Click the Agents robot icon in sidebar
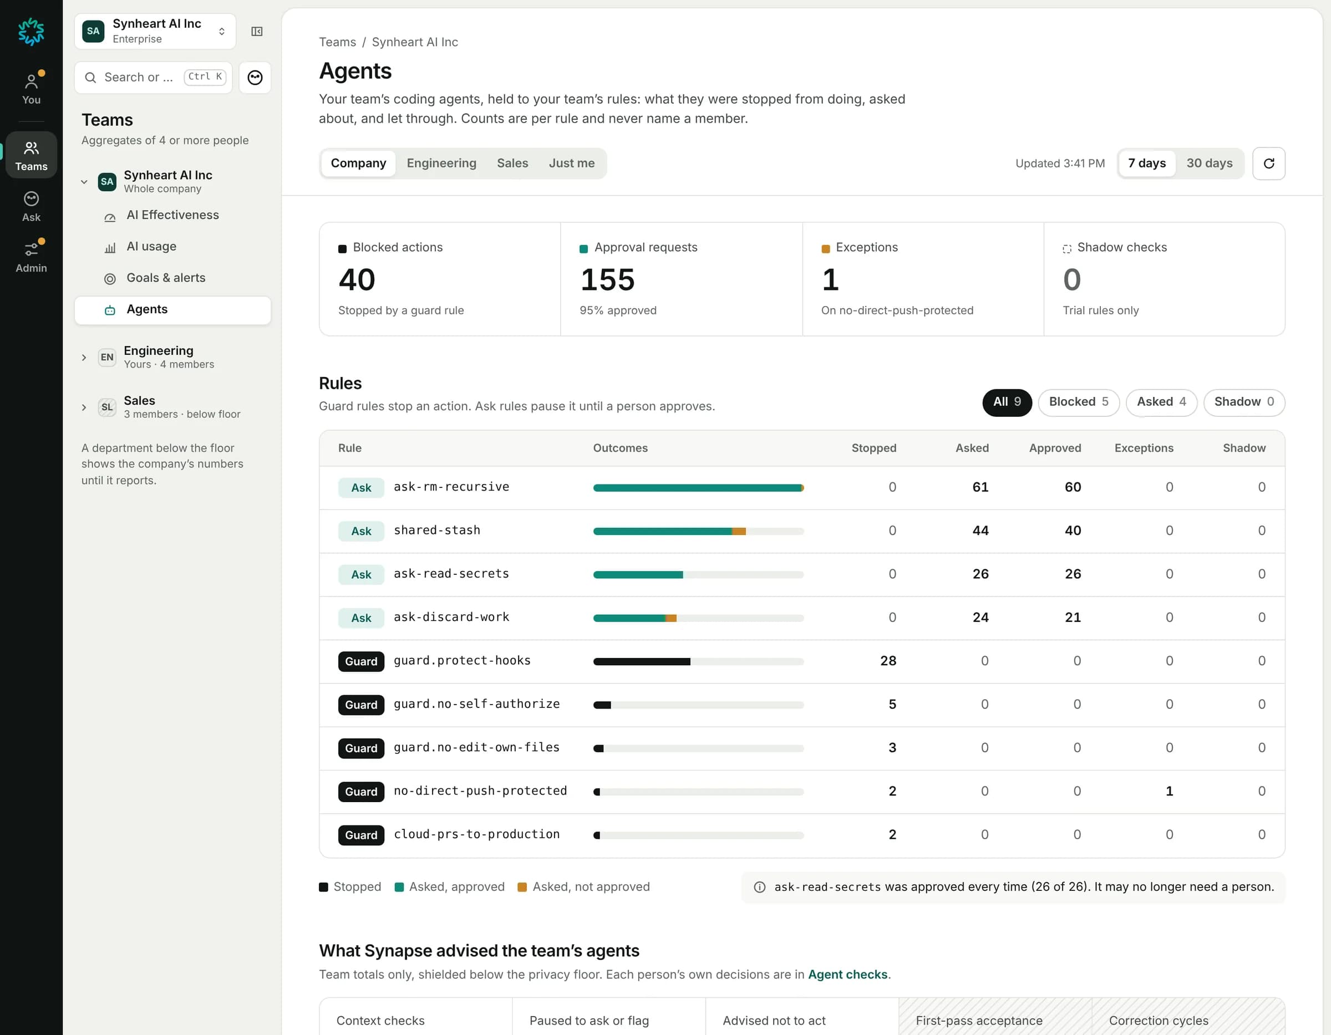 pos(110,310)
